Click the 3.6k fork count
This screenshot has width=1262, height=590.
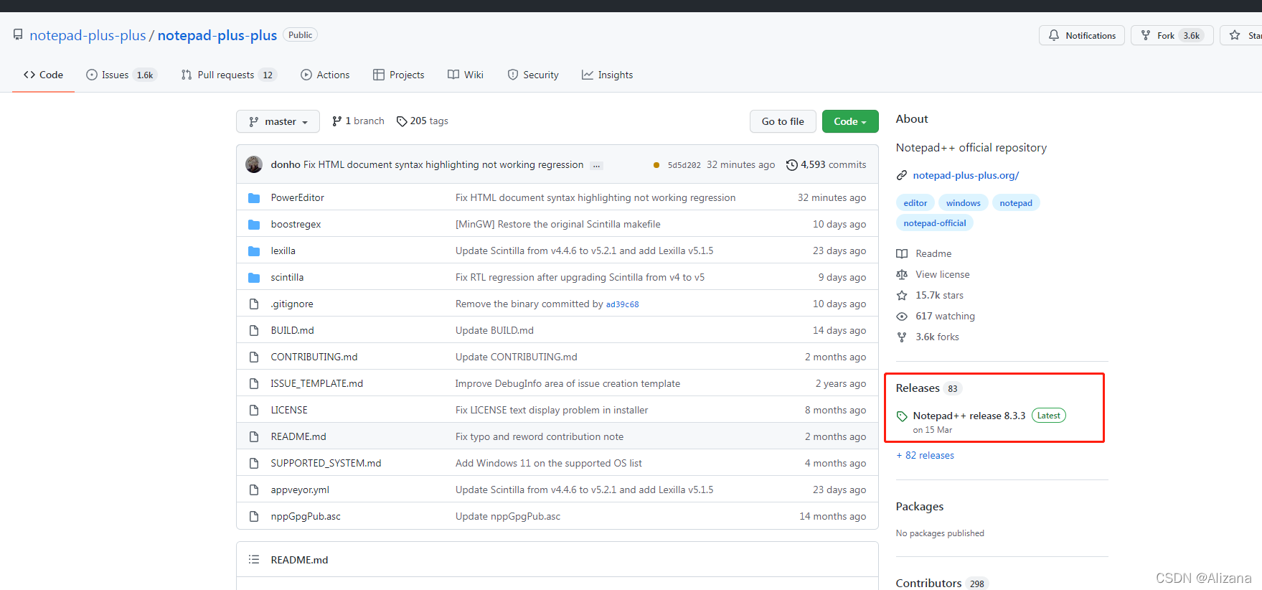pyautogui.click(x=1192, y=35)
